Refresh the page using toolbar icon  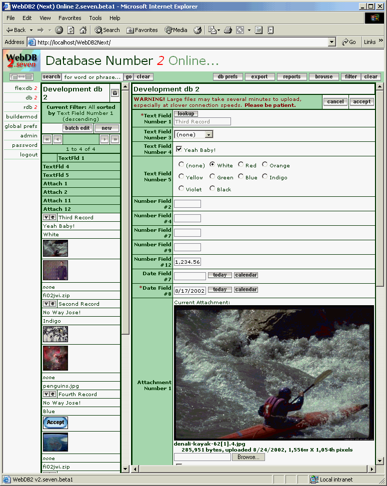tap(71, 30)
